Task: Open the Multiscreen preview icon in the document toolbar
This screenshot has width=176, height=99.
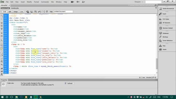Action: 28,12
